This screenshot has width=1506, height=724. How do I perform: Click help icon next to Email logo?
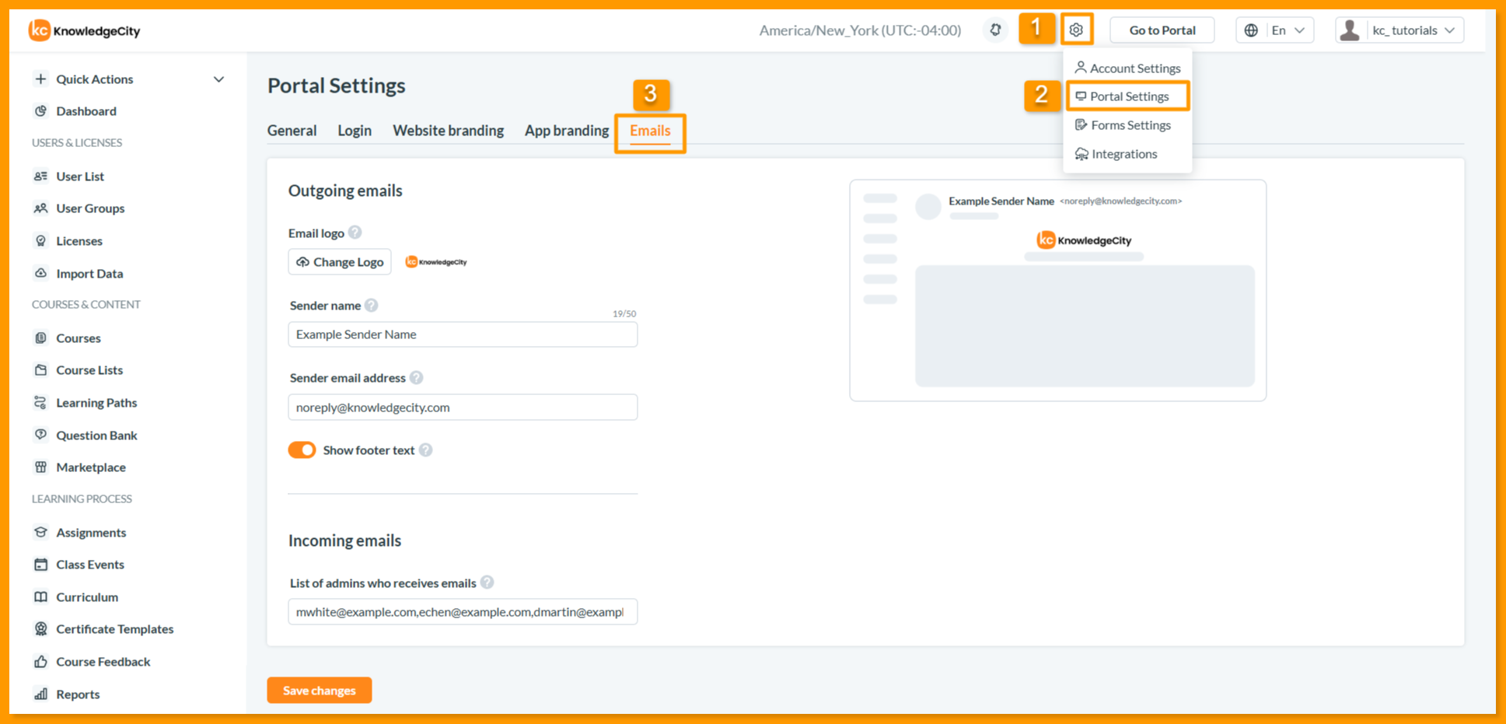[x=355, y=233]
